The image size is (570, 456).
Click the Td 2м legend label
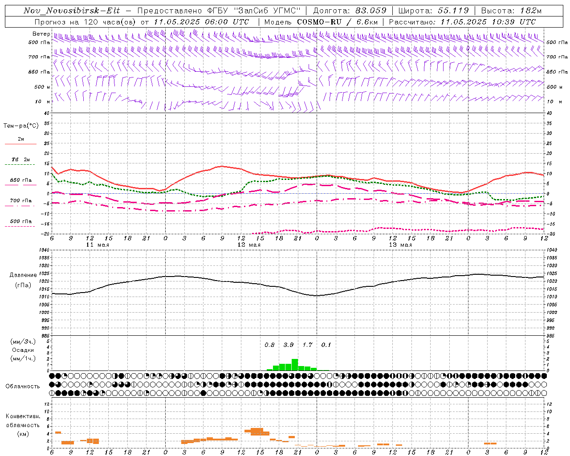tap(21, 159)
